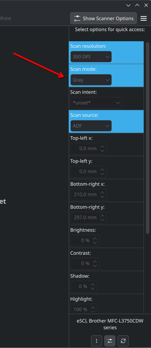Open the Gray scan mode dropdown
The width and height of the screenshot is (151, 348).
91,80
